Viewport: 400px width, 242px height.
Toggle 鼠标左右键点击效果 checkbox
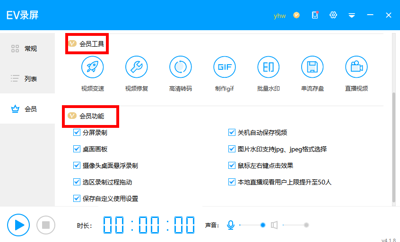coord(232,166)
